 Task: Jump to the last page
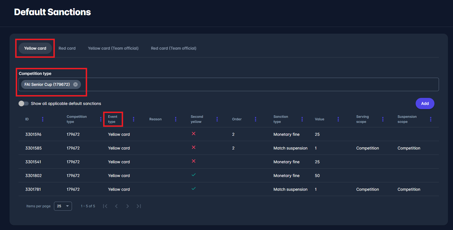point(139,206)
